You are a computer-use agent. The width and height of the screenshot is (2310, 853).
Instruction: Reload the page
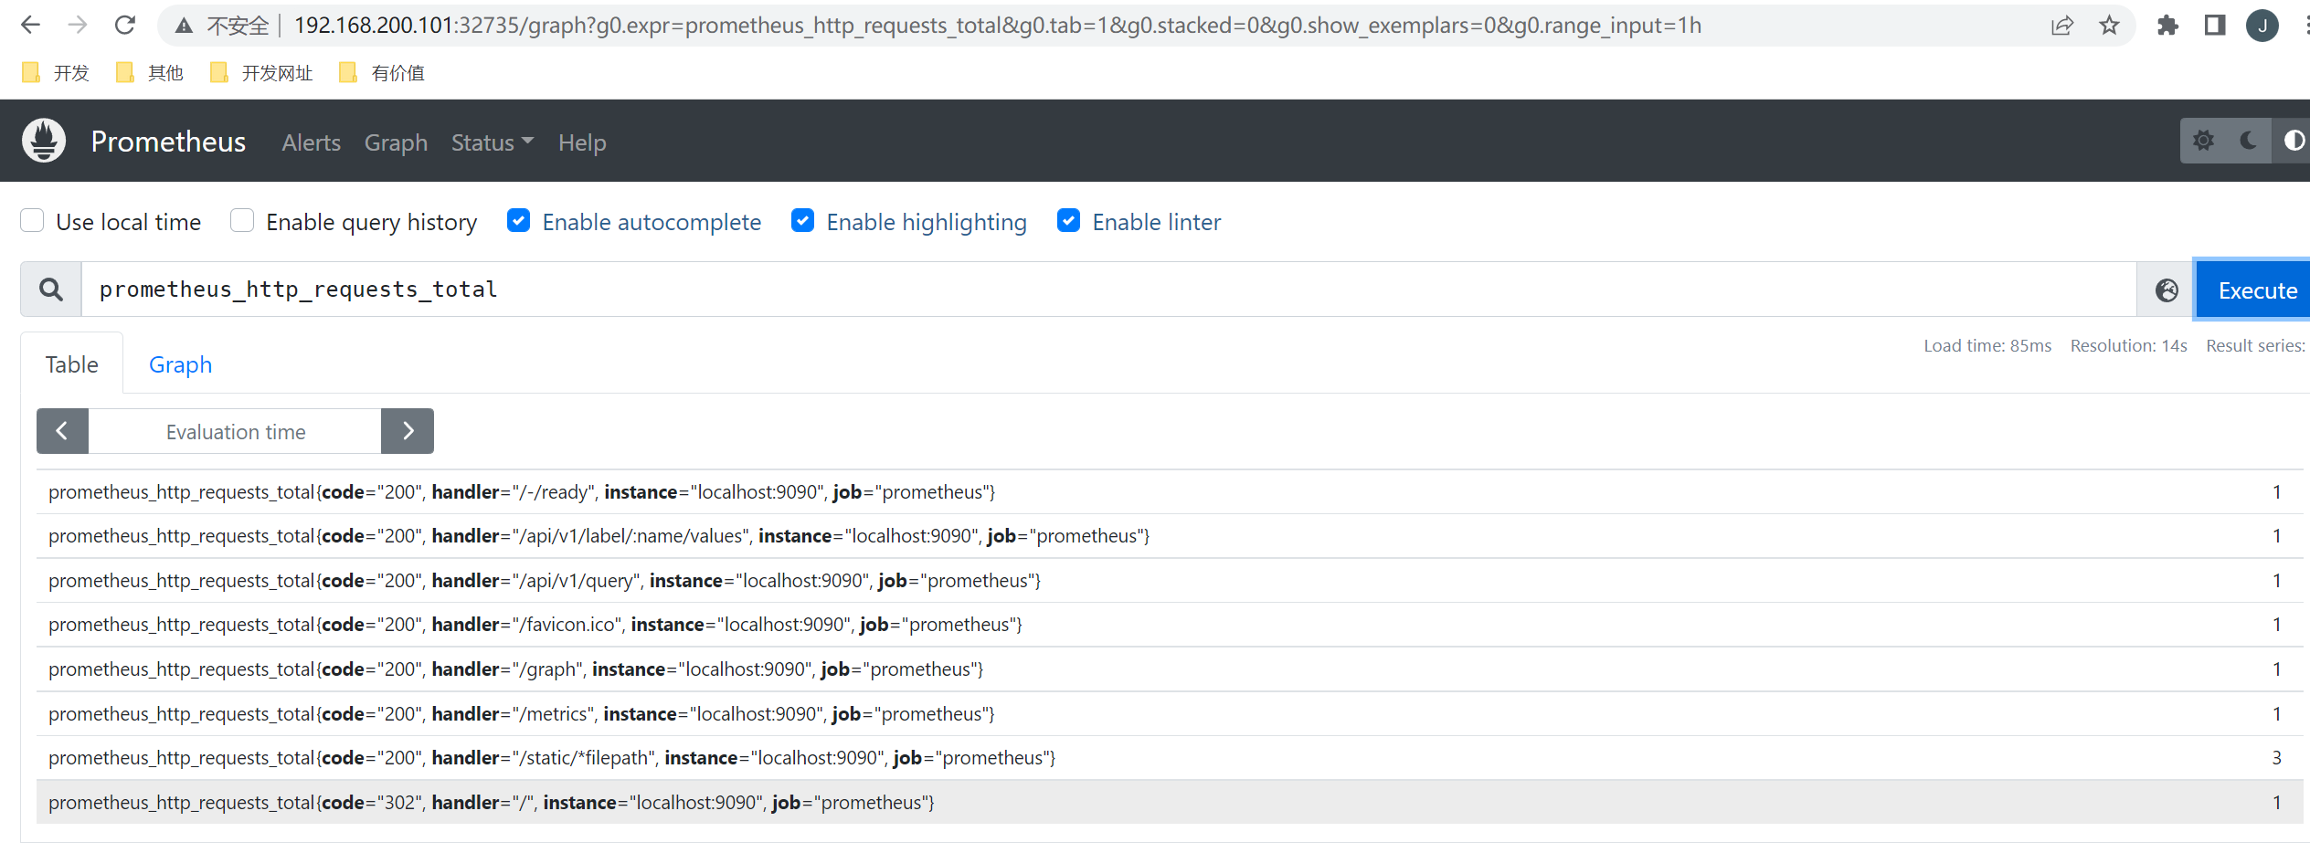[125, 25]
